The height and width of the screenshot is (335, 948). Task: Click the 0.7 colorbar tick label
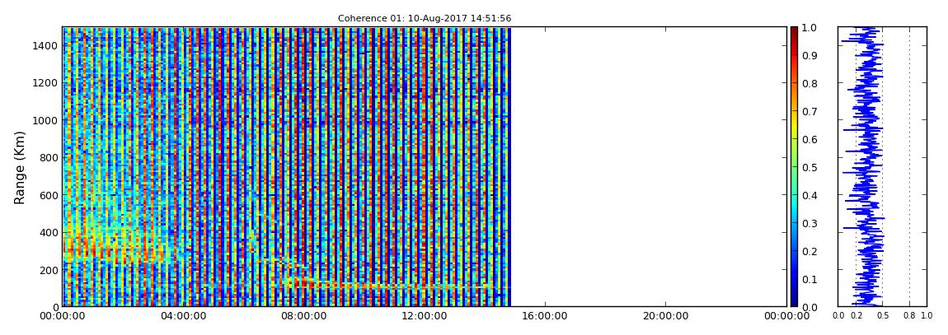pos(810,112)
